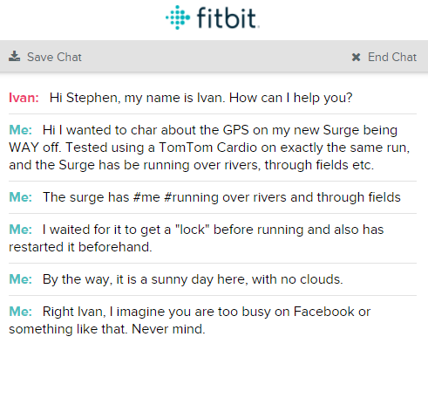Click the message about waiting for a "lock"

tap(196, 238)
